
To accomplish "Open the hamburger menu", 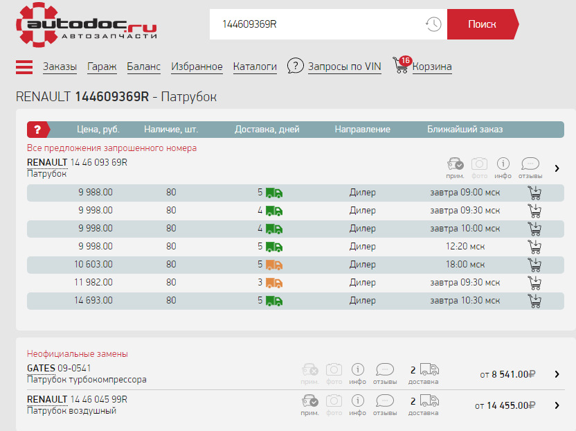I will point(24,66).
